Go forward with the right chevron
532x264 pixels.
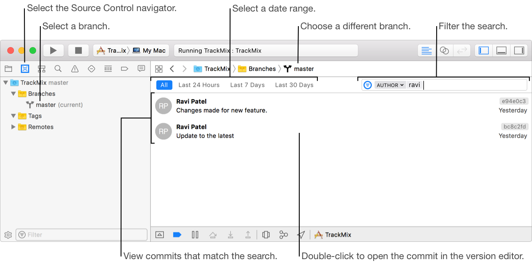[x=184, y=69]
